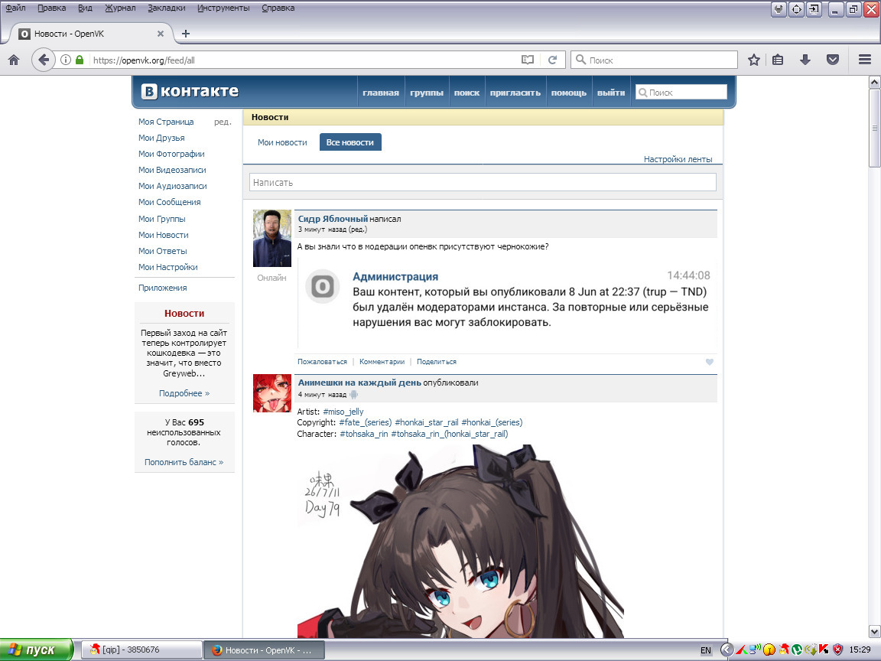The image size is (881, 661).
Task: Open поиск in header navigation
Action: click(467, 93)
